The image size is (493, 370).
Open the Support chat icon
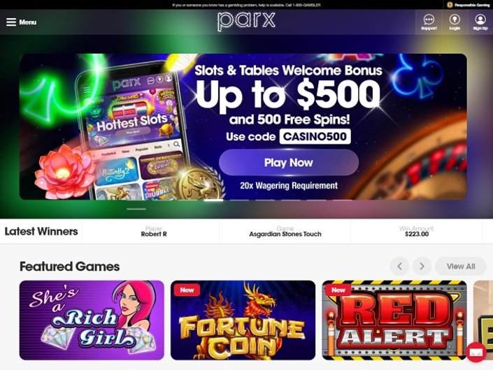tap(429, 20)
